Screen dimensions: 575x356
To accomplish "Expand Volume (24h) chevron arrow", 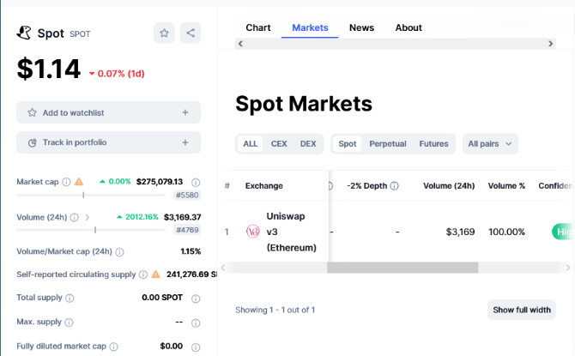I will pyautogui.click(x=88, y=217).
